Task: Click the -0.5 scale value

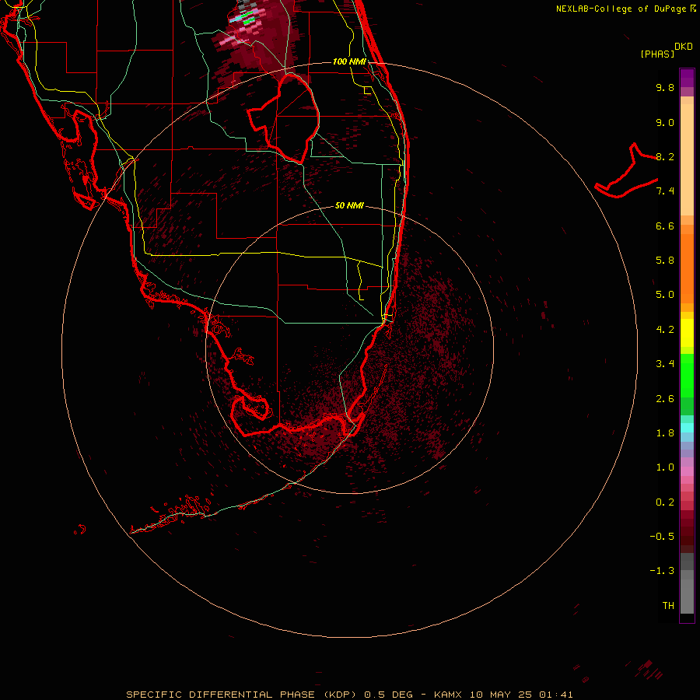Action: point(662,537)
